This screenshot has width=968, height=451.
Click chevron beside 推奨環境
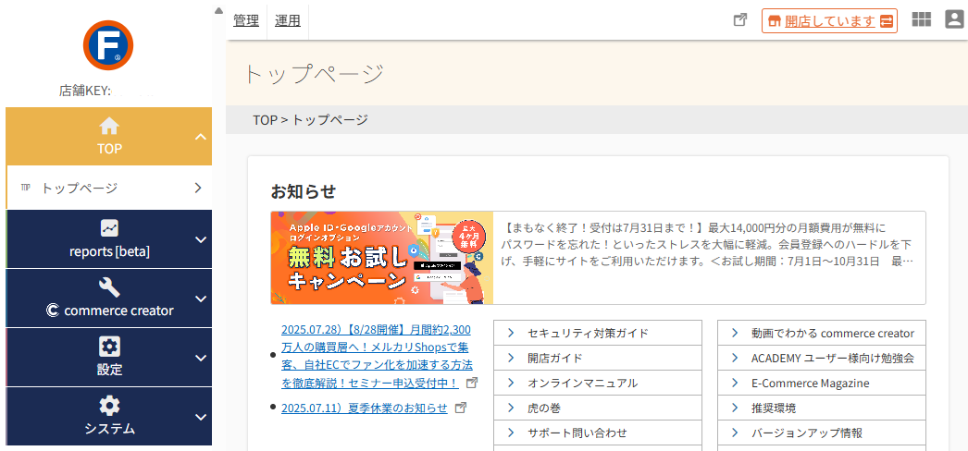pos(735,408)
